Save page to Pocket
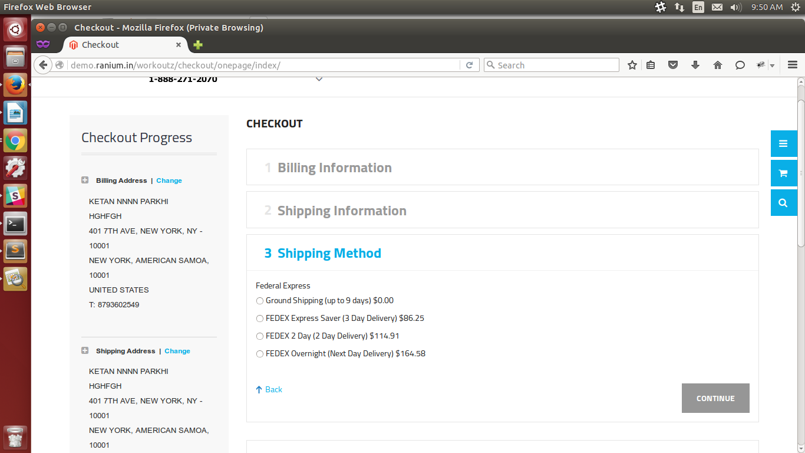This screenshot has height=453, width=805. tap(673, 65)
